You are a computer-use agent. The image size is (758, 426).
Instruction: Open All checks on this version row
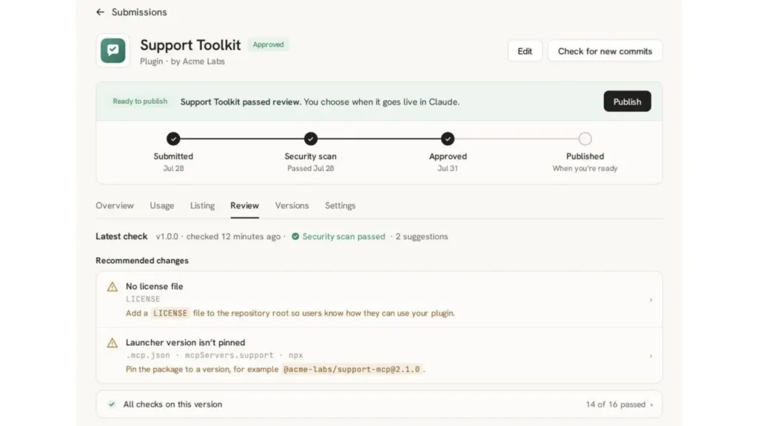tap(379, 405)
